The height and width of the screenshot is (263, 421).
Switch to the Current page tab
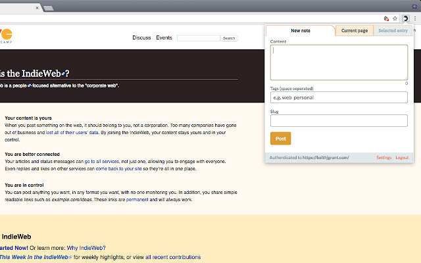[355, 31]
